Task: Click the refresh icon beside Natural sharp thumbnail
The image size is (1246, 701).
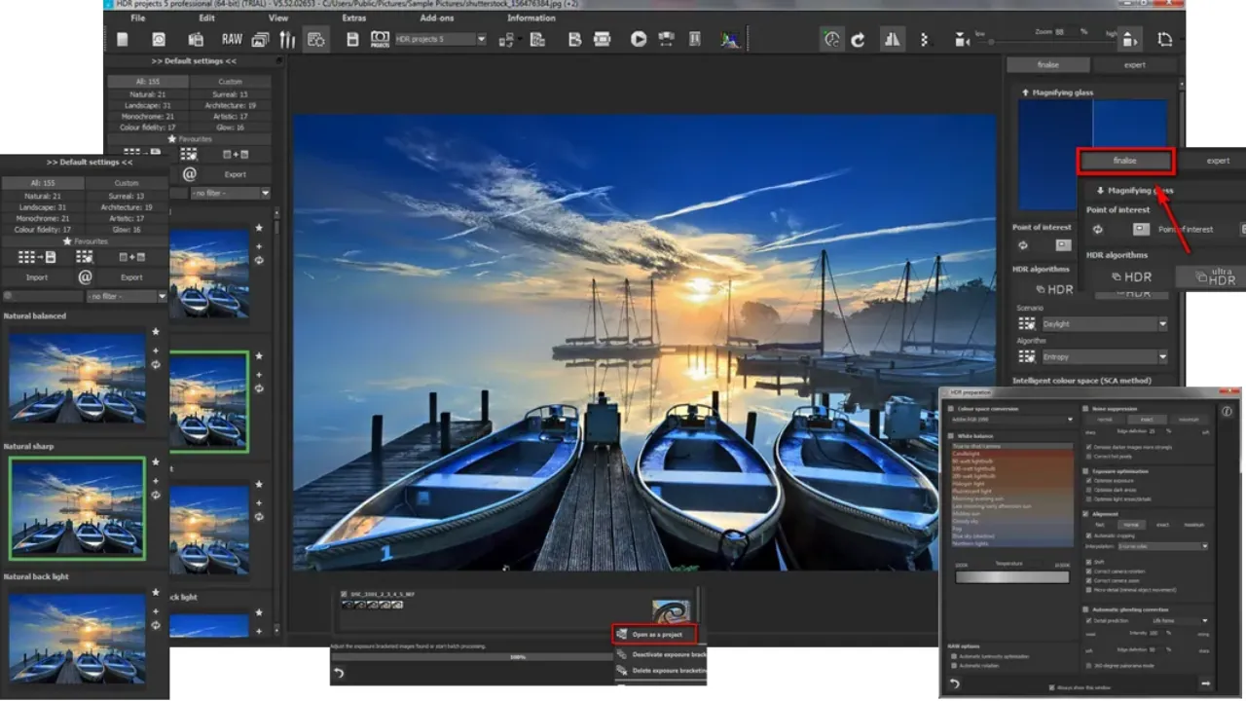Action: click(155, 496)
